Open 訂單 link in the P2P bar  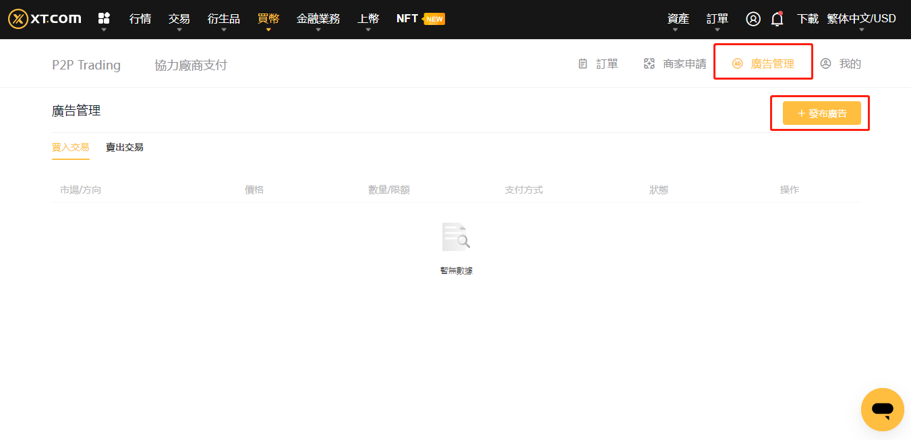pyautogui.click(x=608, y=64)
